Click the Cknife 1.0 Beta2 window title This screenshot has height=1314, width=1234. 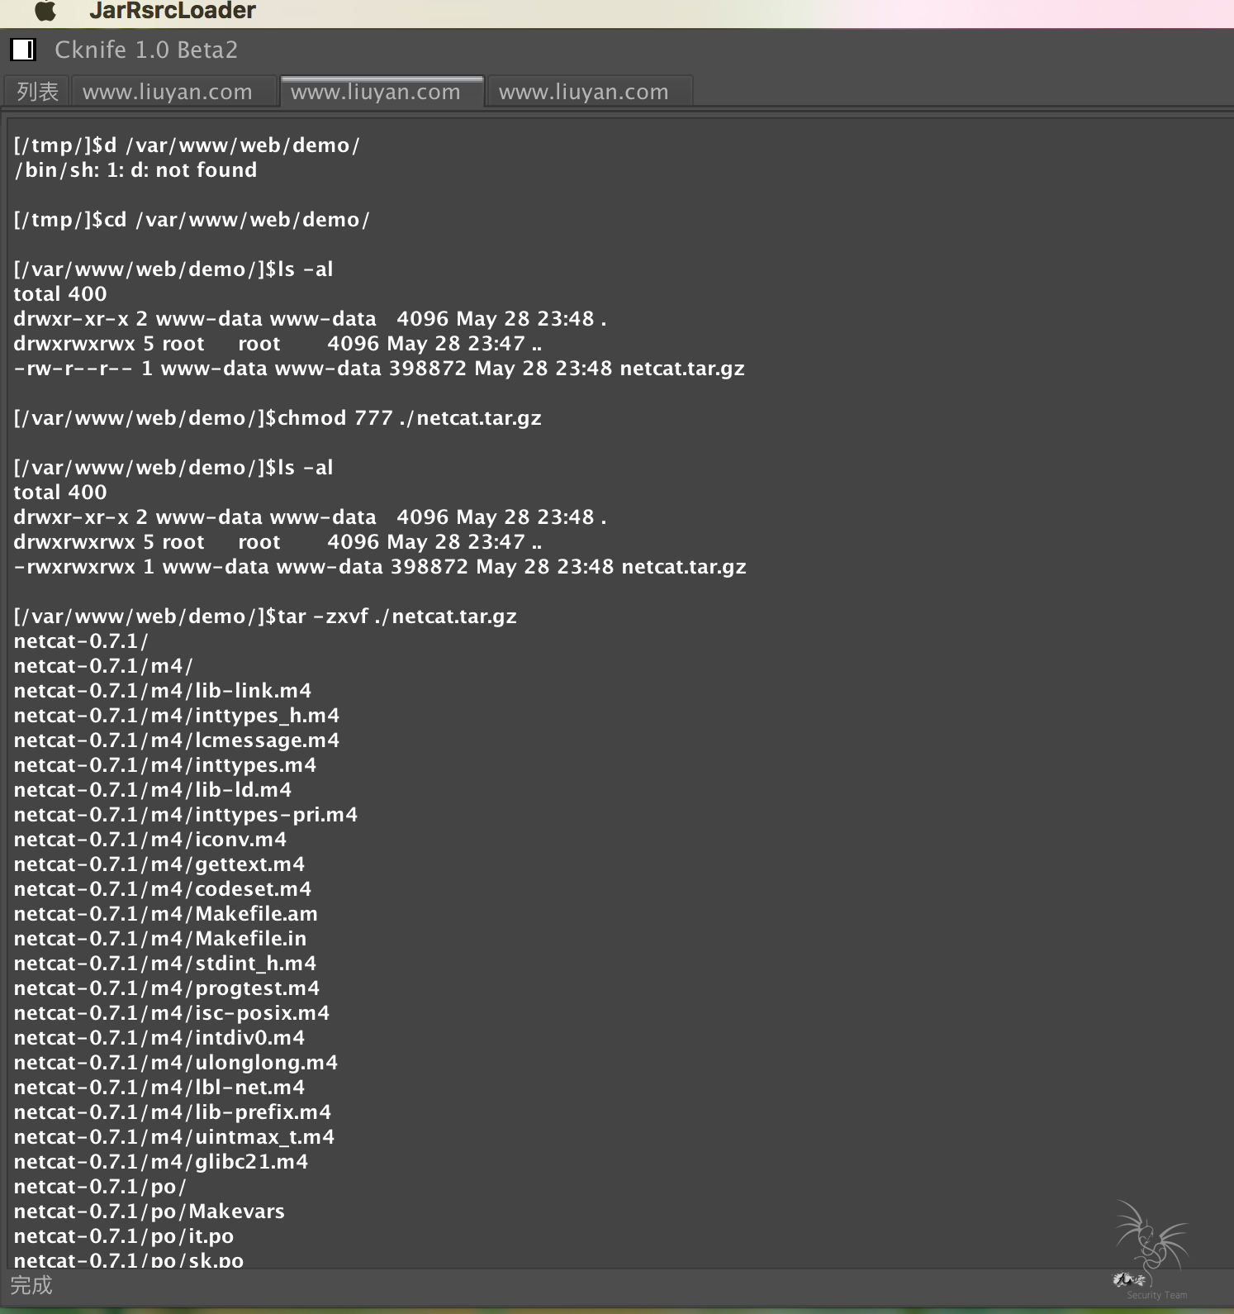click(x=146, y=50)
